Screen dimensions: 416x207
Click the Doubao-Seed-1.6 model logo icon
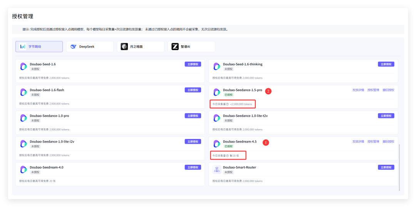(x=23, y=66)
